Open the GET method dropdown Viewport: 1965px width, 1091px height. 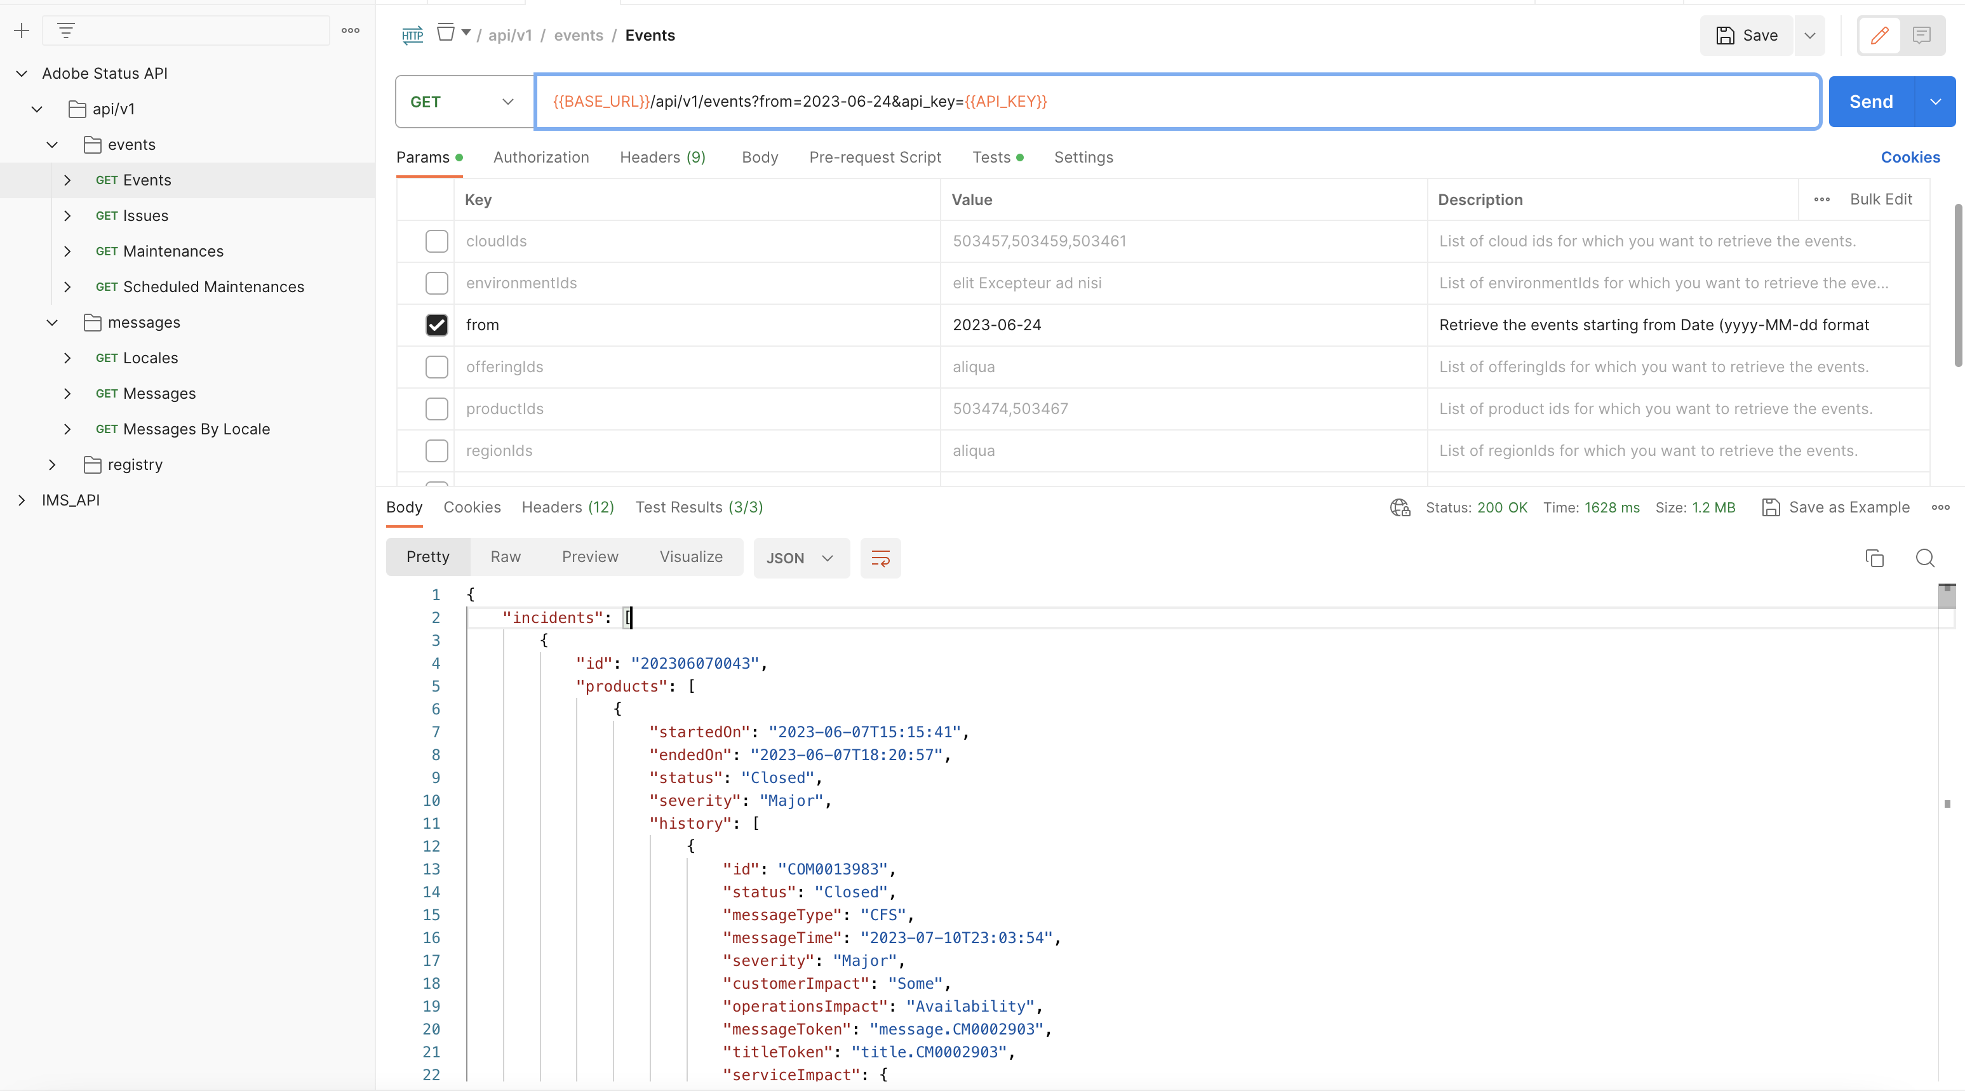point(464,102)
